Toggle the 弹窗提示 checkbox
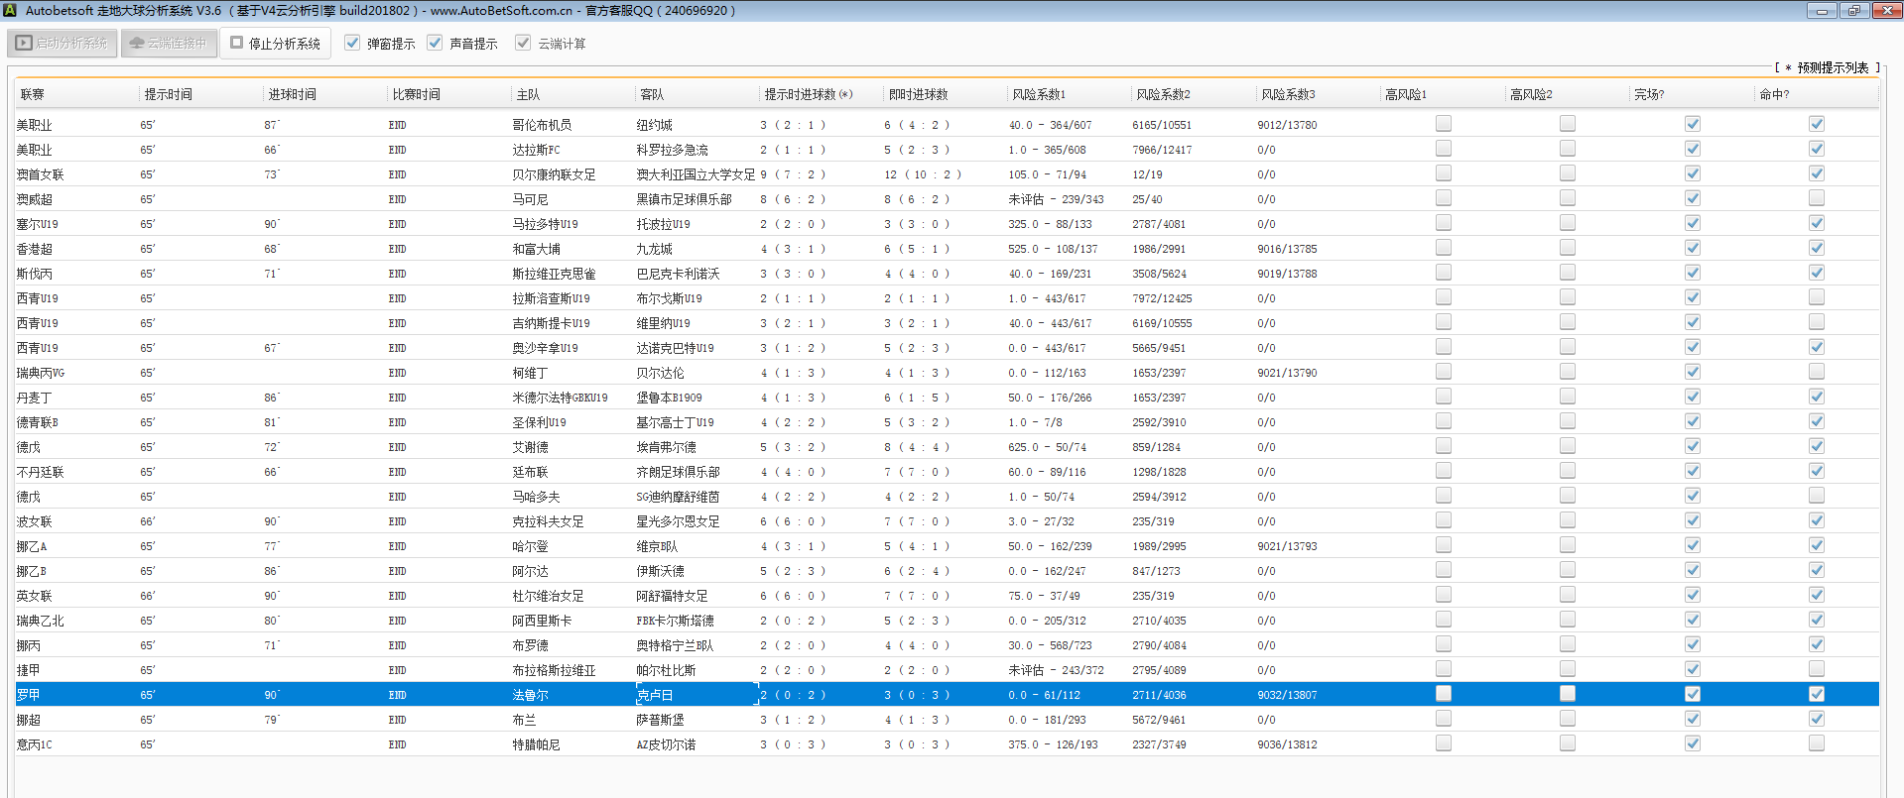 point(352,44)
